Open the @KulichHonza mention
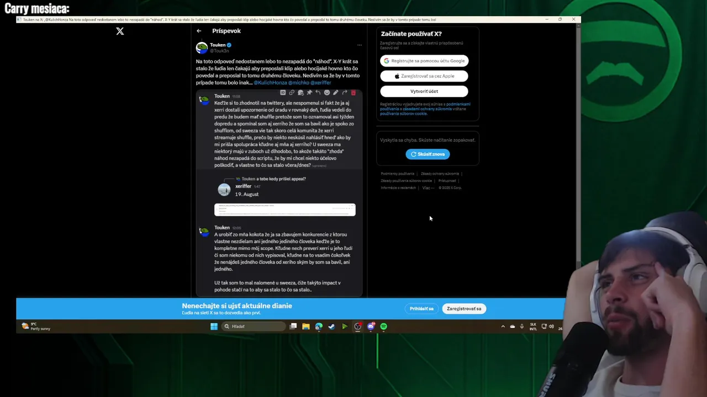Viewport: 707px width, 397px height. click(270, 83)
